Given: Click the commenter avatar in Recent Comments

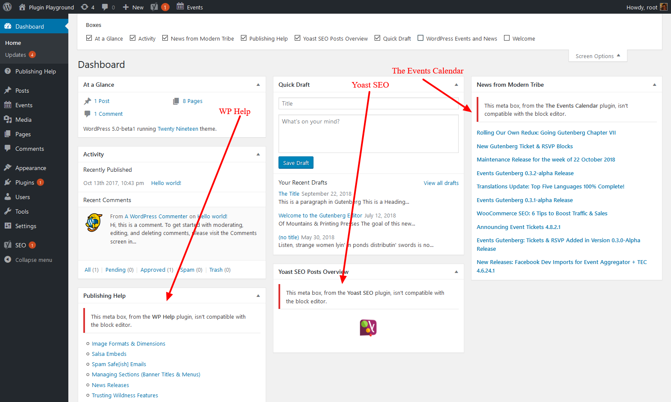Looking at the screenshot, I should (94, 223).
